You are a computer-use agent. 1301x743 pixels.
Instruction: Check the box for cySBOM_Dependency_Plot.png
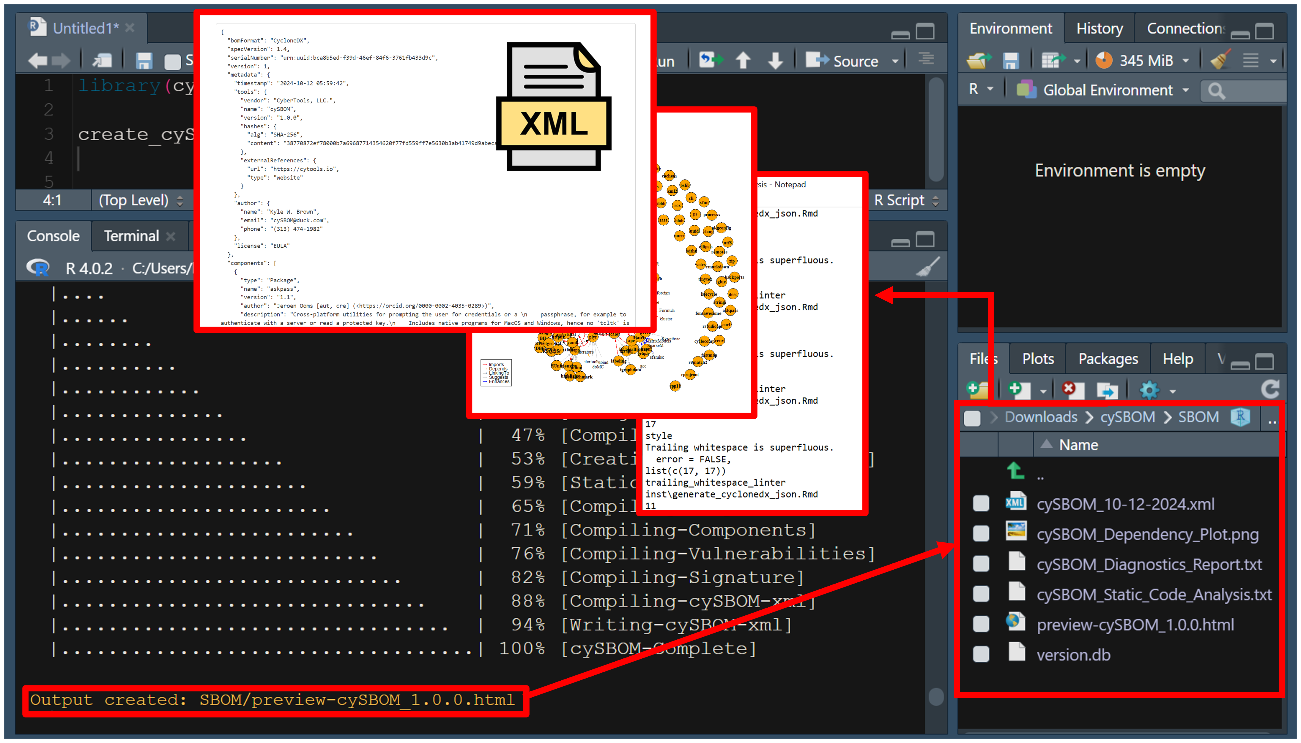981,533
